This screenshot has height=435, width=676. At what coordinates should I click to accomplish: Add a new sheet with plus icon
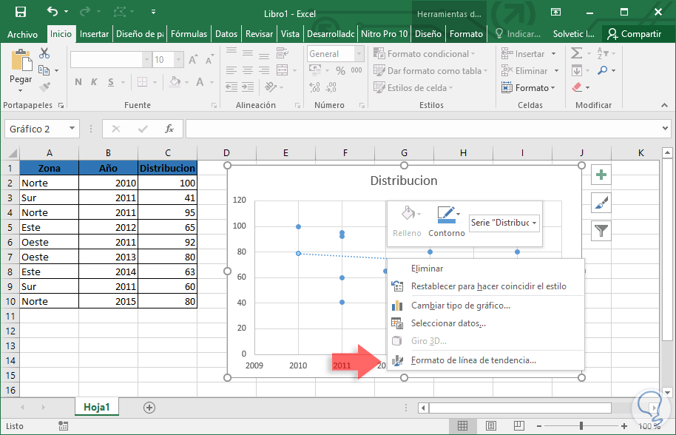coord(149,408)
